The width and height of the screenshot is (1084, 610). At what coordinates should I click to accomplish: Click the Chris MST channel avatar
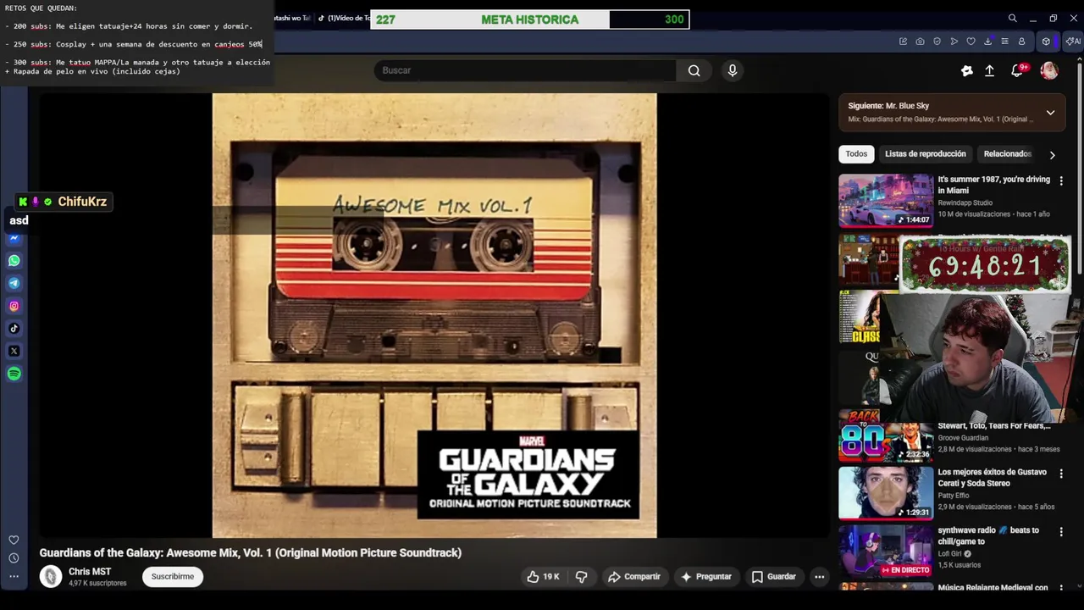[51, 577]
